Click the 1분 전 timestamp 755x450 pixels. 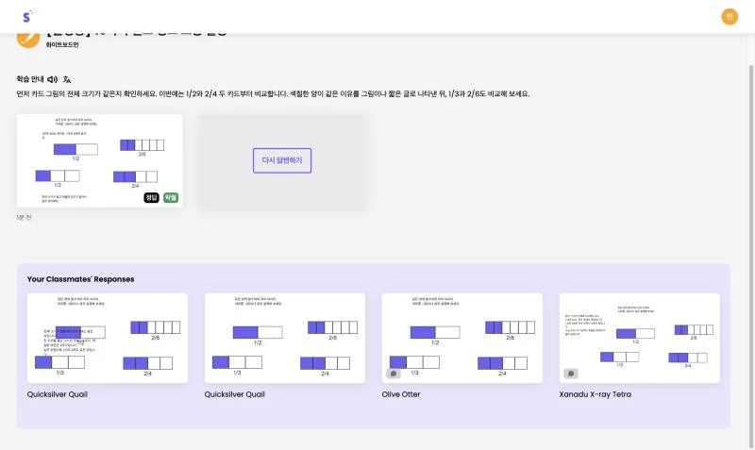[24, 218]
